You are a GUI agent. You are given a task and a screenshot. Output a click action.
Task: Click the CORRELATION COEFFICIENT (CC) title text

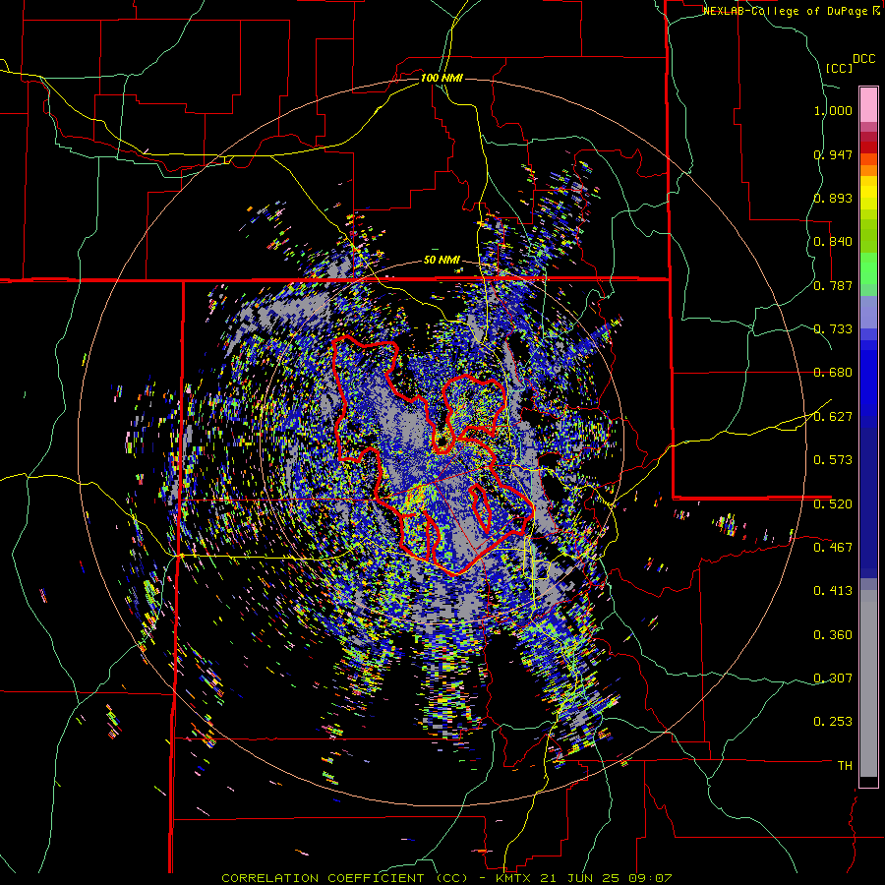click(345, 878)
